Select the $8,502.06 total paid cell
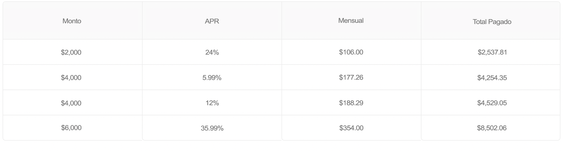 (492, 128)
